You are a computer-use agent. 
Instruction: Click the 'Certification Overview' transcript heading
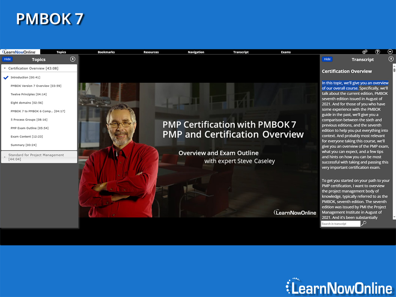[x=347, y=71]
